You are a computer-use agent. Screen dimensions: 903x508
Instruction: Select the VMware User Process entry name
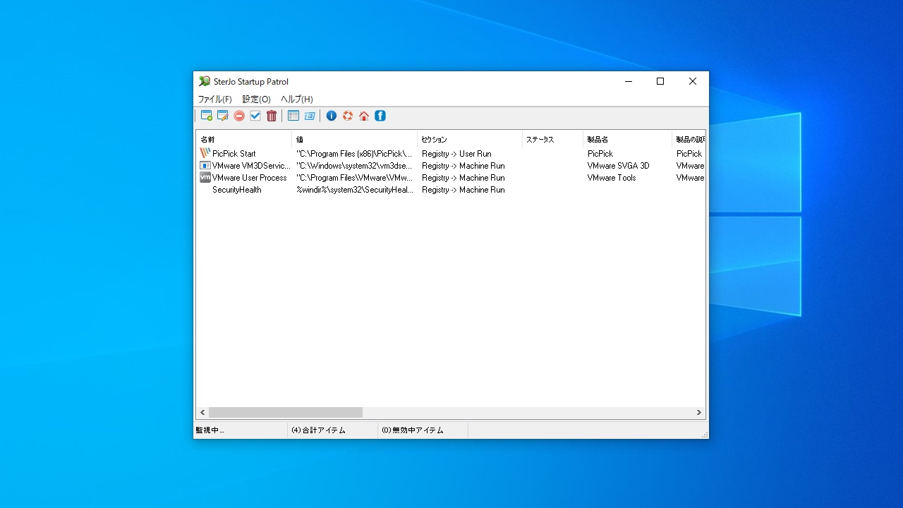tap(250, 178)
